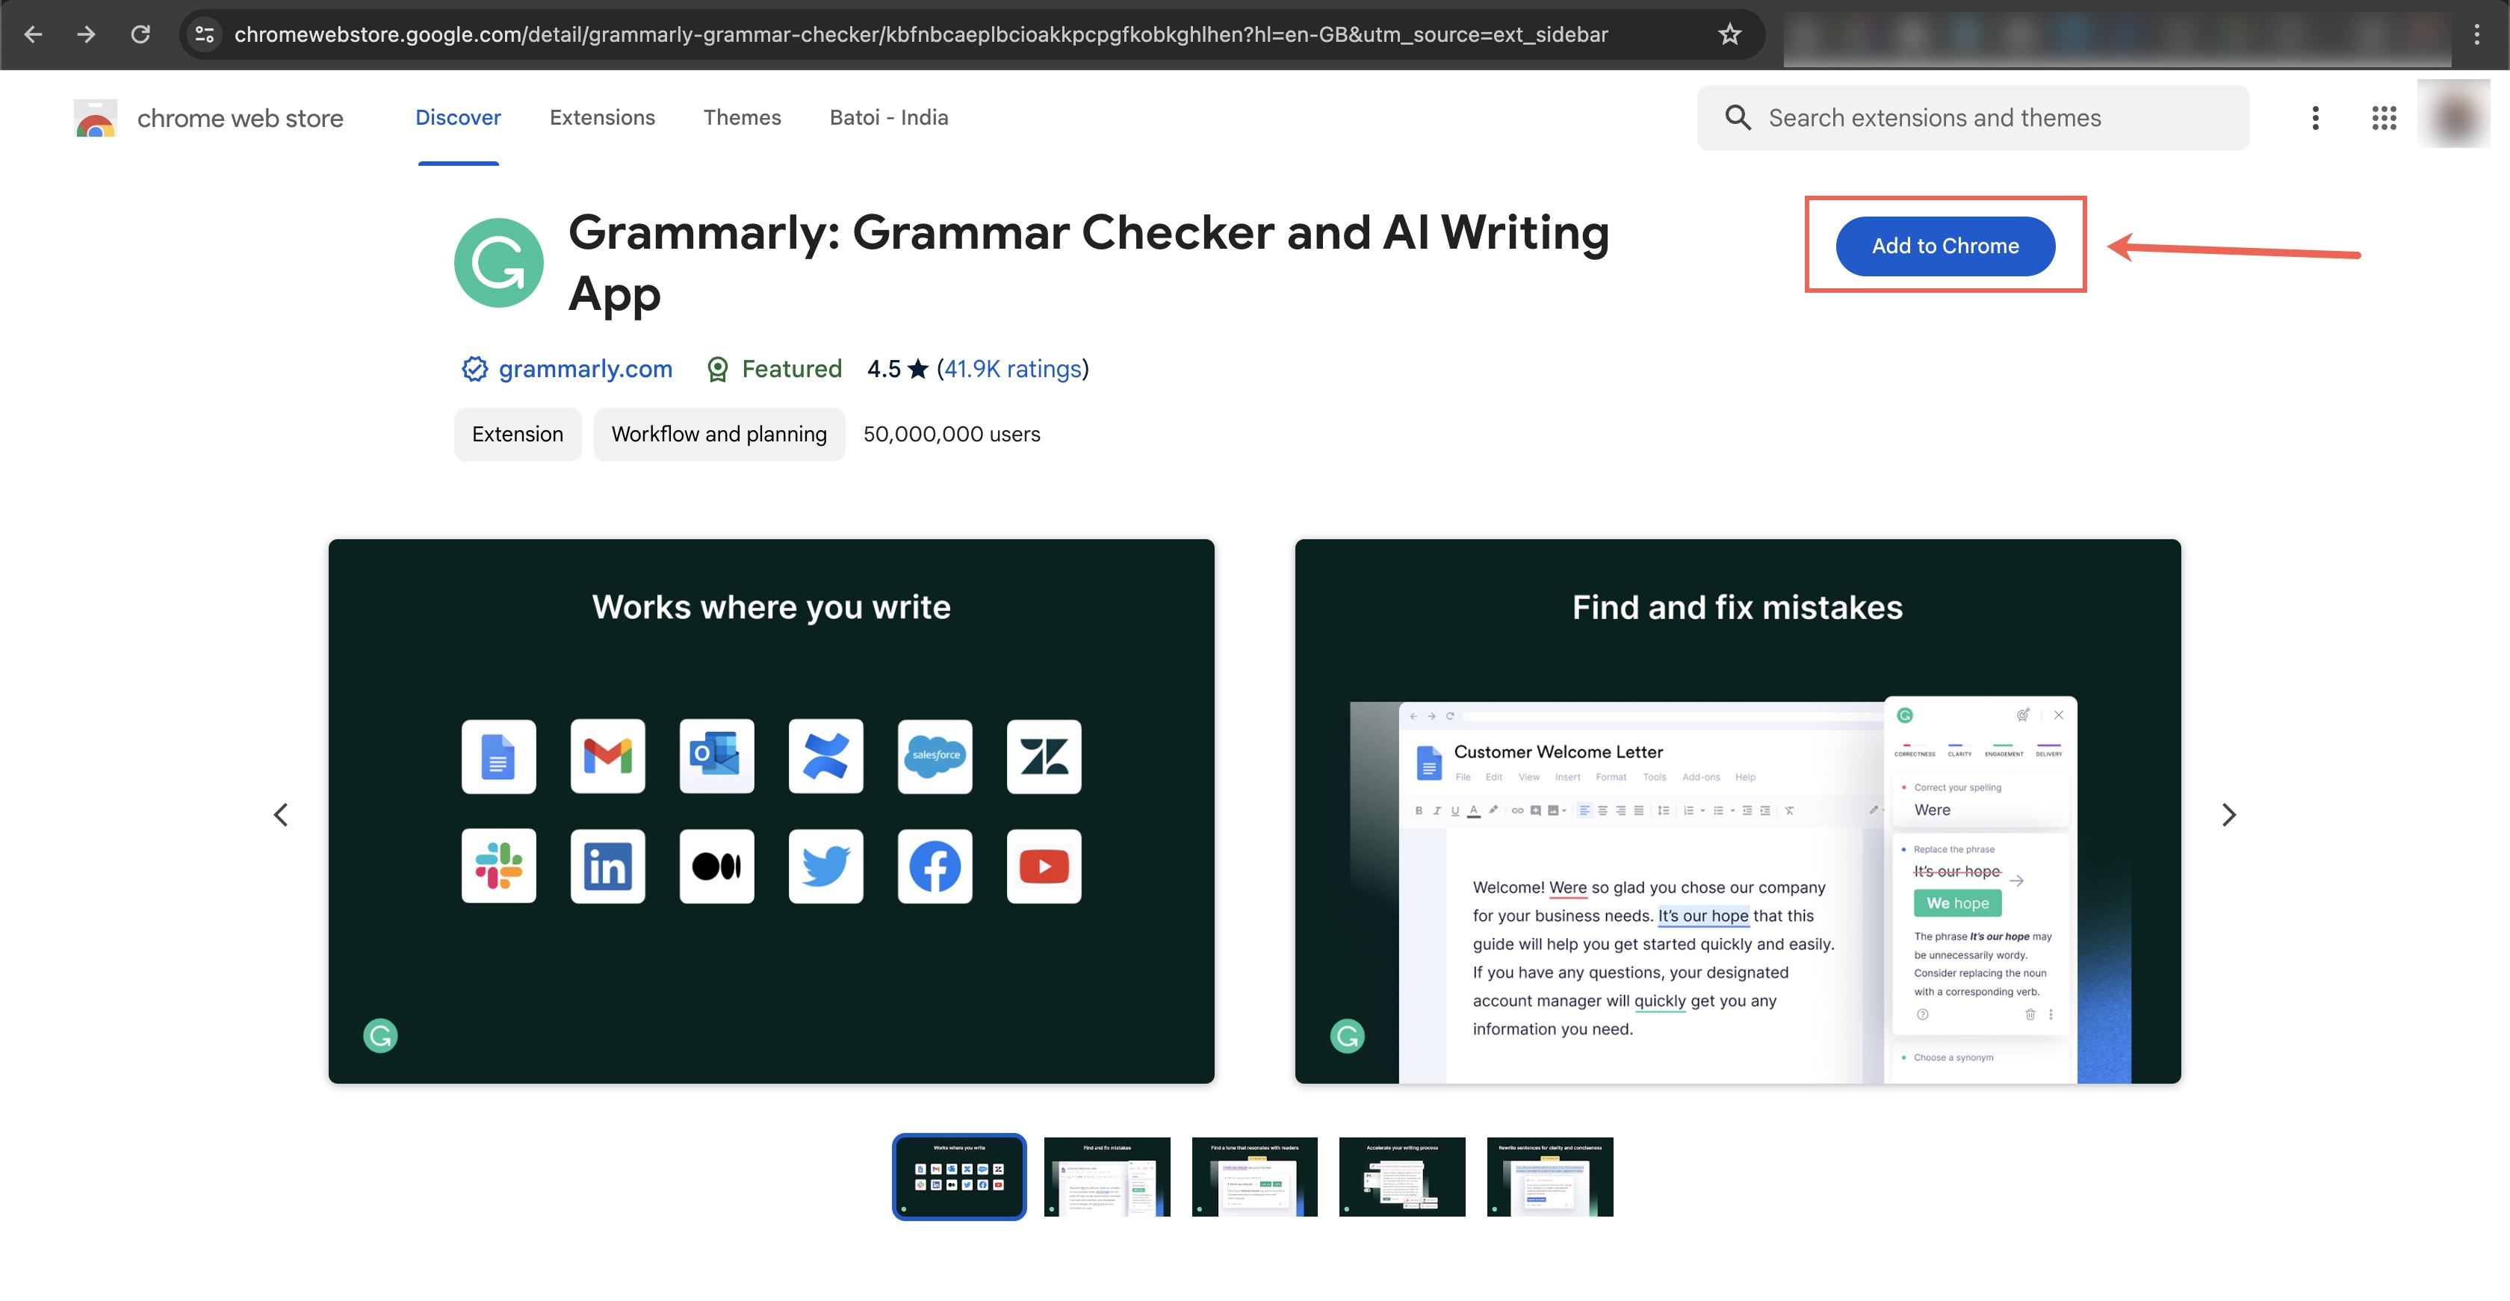Click the Chrome Web Store logo

96,118
